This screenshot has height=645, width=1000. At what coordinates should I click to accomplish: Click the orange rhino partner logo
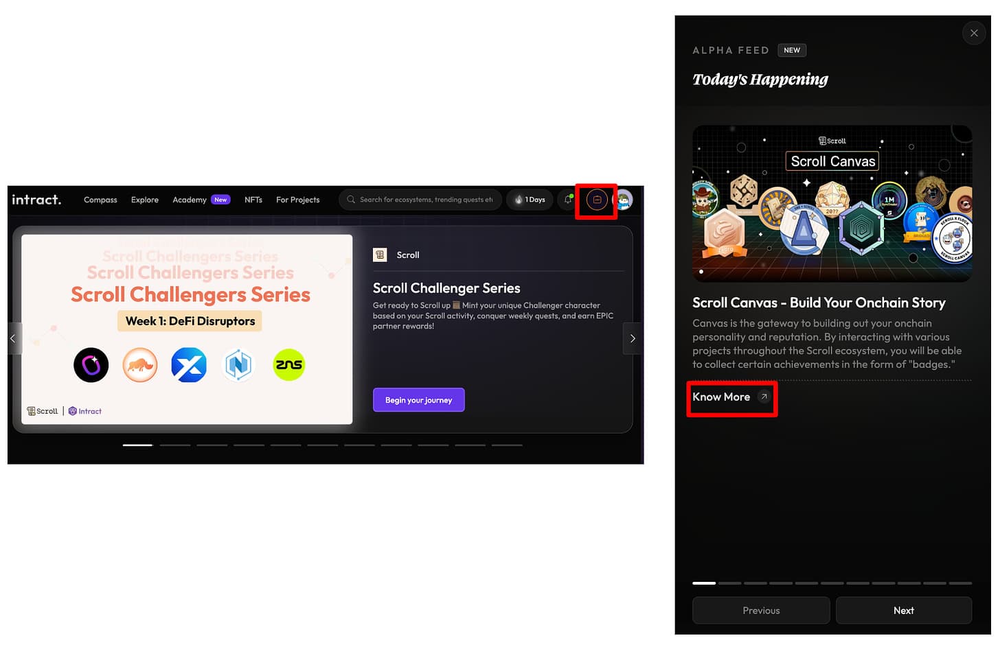point(140,365)
